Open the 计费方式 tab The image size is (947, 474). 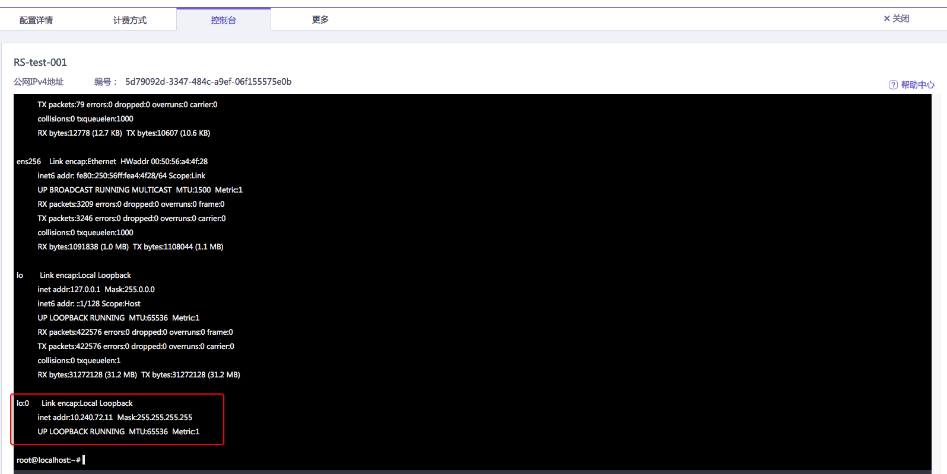(x=130, y=20)
